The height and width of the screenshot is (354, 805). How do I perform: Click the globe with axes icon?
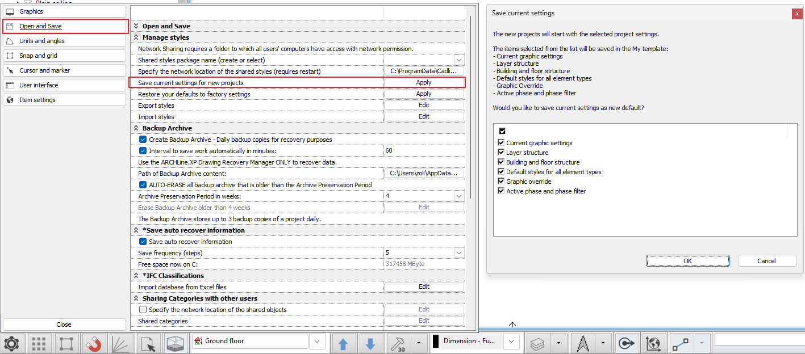(653, 343)
